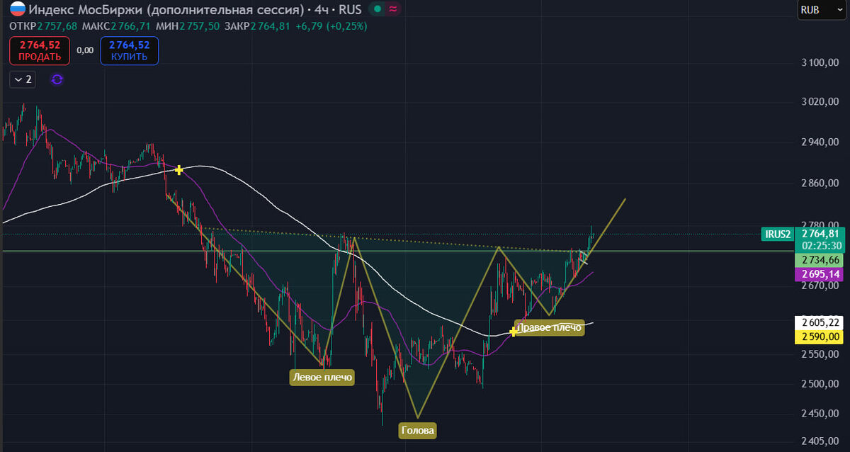Click the purple 2 695,14 moving average label

tap(820, 274)
